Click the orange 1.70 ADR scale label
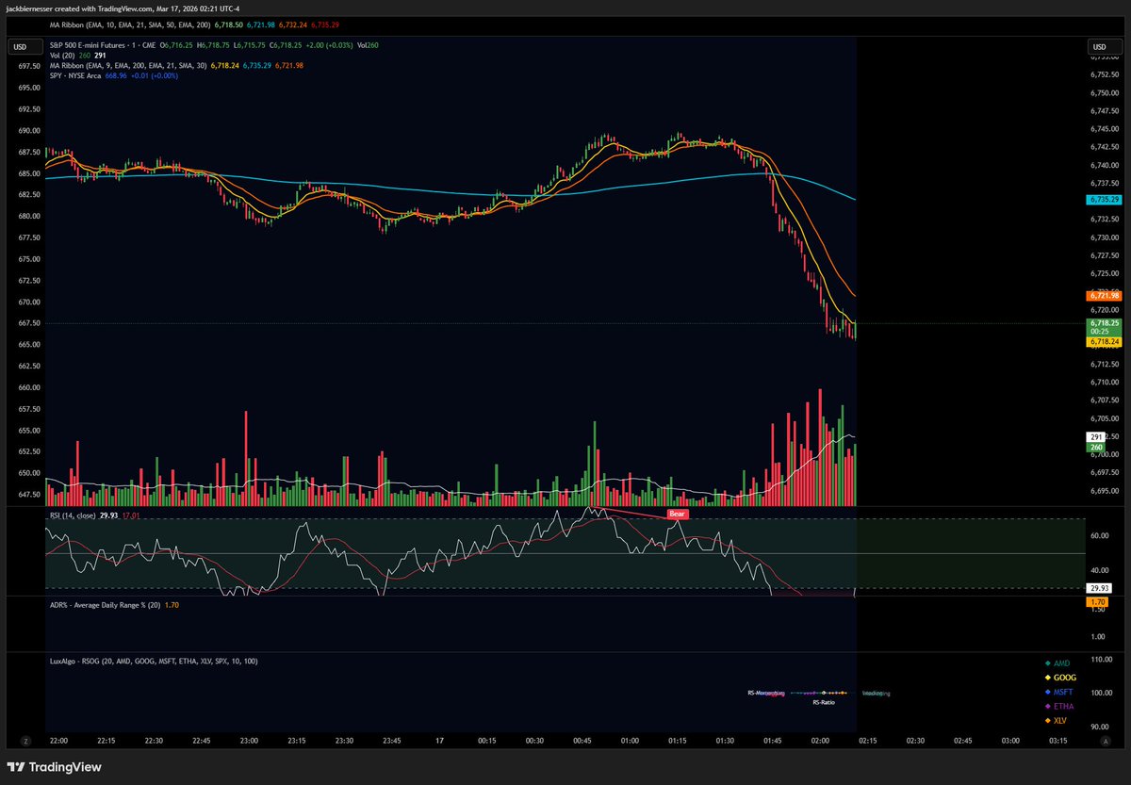The height and width of the screenshot is (785, 1131). point(1097,601)
